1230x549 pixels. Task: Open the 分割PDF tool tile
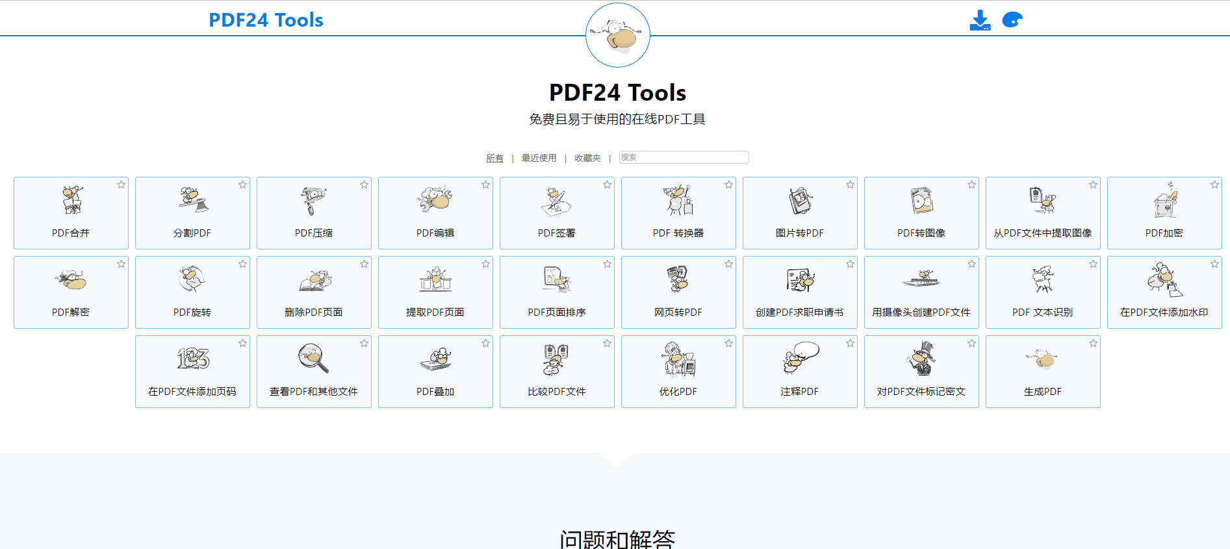click(192, 213)
